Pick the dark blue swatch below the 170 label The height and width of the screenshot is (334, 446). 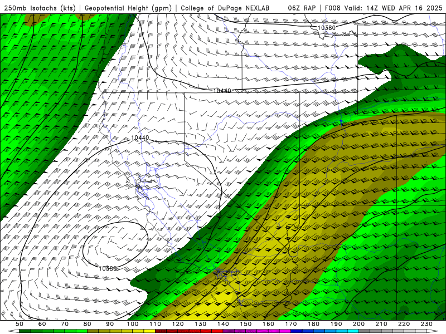pyautogui.click(x=297, y=331)
